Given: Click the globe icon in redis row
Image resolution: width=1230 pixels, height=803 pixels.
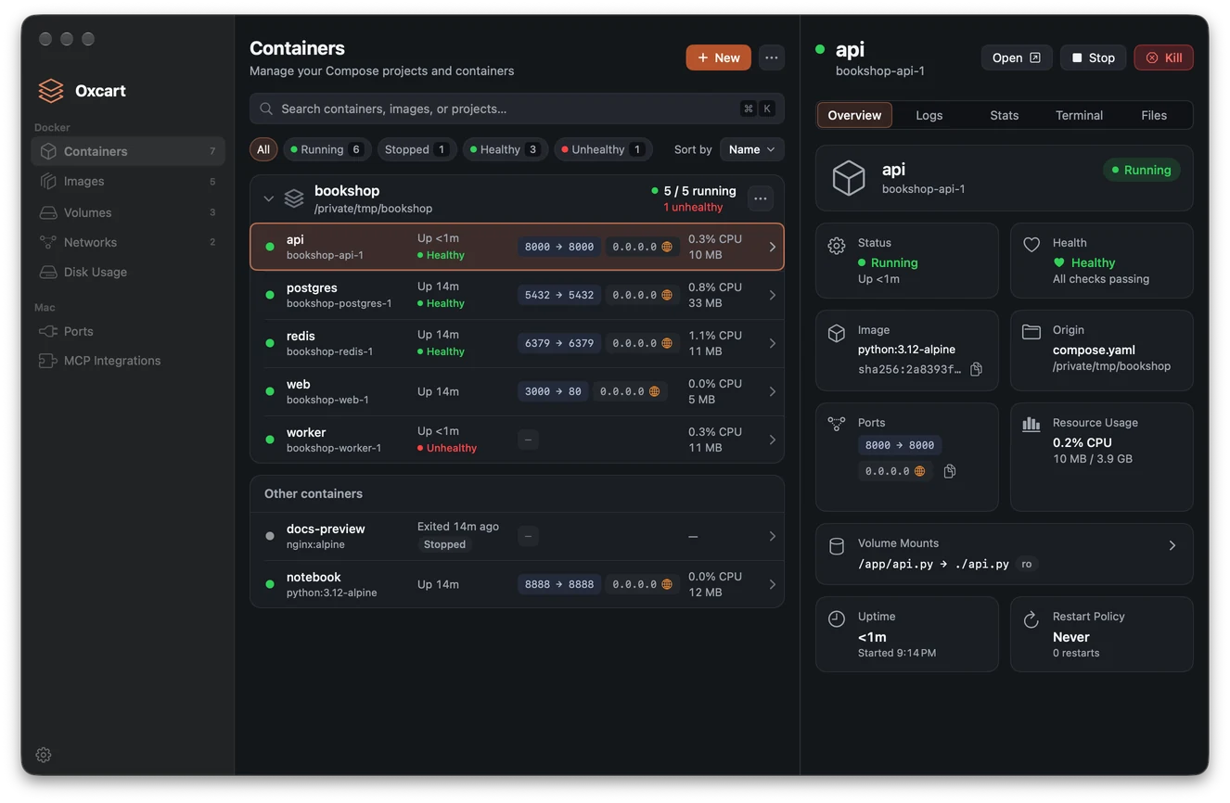Looking at the screenshot, I should point(666,343).
